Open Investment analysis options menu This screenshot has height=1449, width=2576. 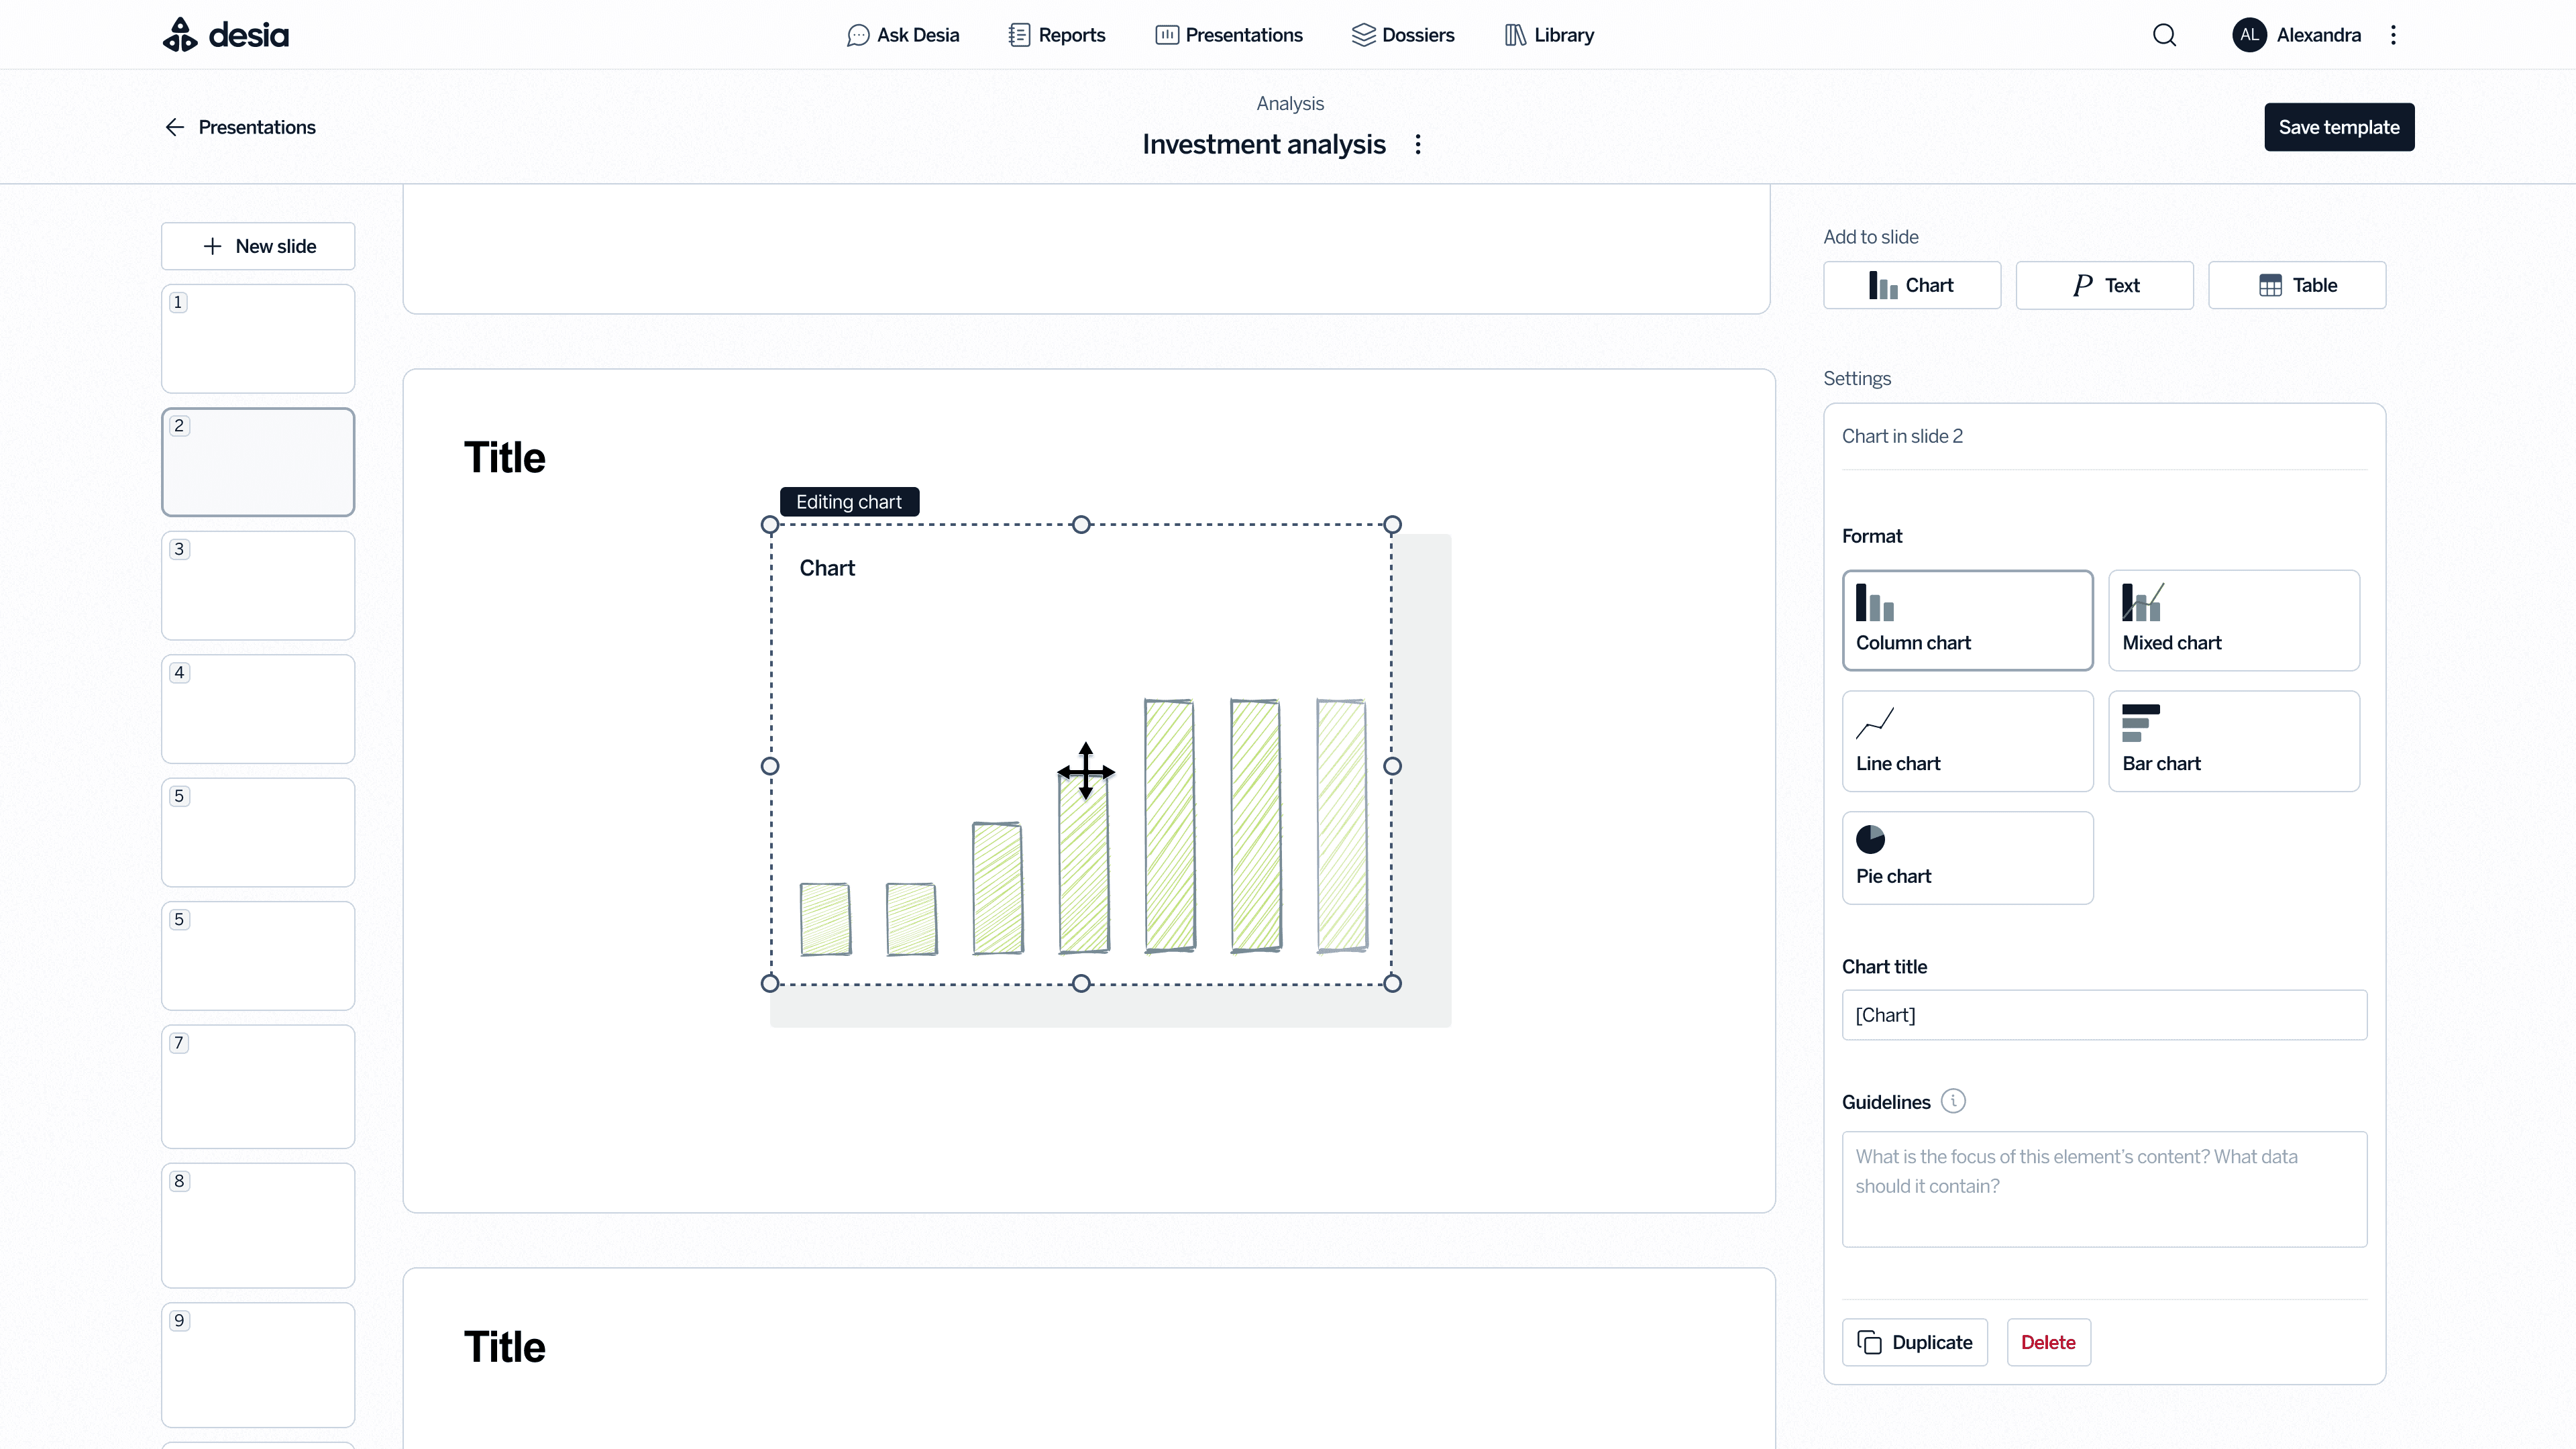(x=1418, y=144)
